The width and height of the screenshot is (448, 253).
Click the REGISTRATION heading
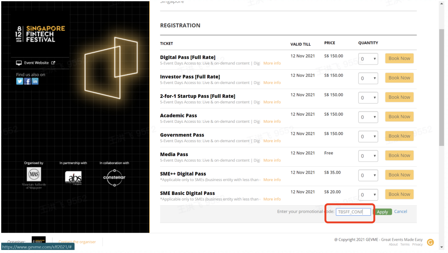(180, 25)
